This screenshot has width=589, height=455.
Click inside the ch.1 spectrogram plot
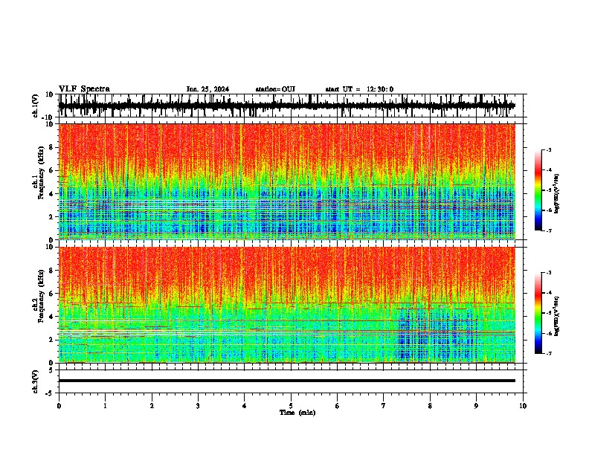287,181
